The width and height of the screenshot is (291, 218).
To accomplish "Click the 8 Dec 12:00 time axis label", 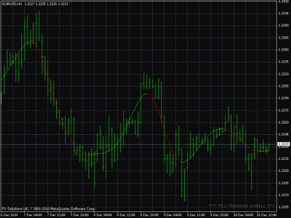I will [x=126, y=215].
